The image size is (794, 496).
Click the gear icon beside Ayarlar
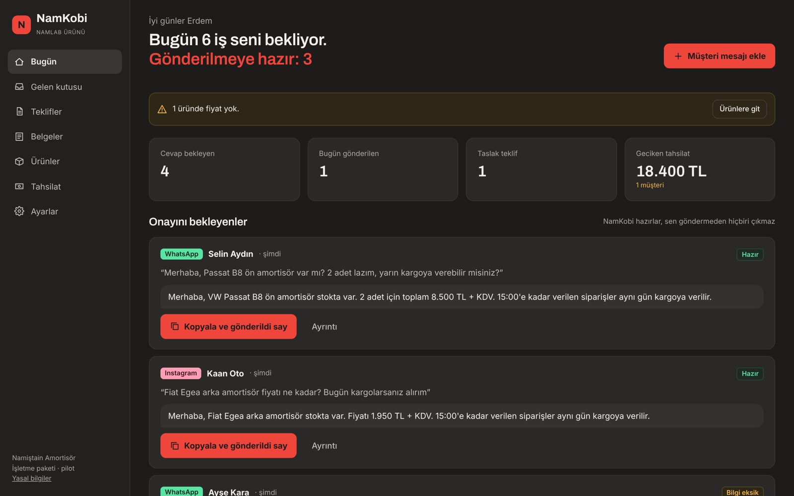pyautogui.click(x=19, y=211)
